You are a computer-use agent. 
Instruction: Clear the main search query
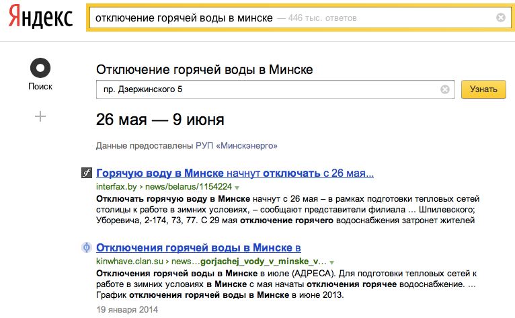(500, 18)
